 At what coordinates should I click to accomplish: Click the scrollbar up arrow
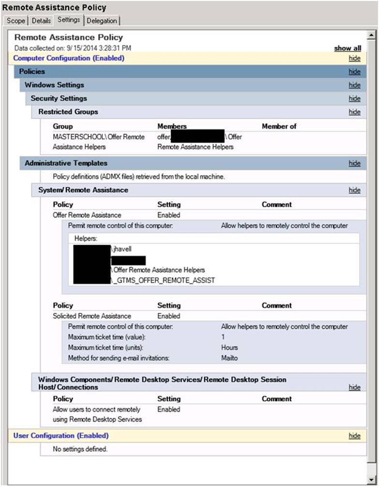click(x=371, y=35)
